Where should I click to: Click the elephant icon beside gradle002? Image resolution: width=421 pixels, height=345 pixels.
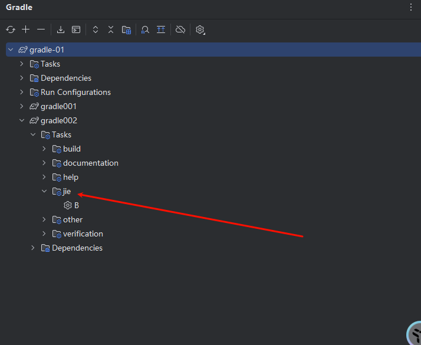(34, 120)
